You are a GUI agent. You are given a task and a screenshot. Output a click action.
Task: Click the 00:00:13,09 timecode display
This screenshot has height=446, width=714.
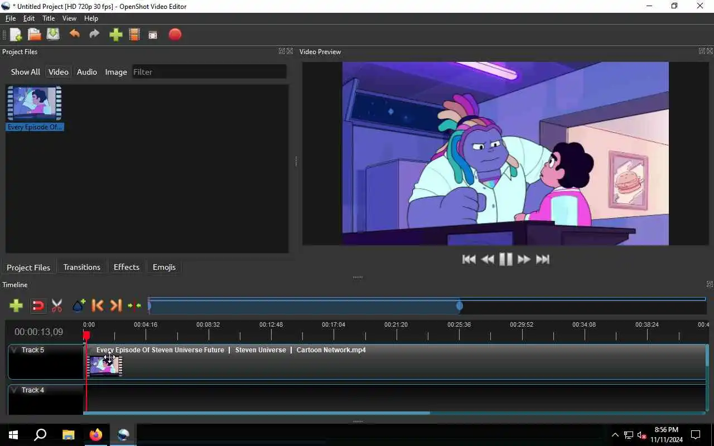coord(39,332)
